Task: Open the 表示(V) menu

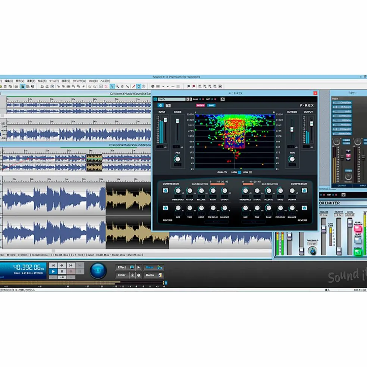Action: coord(20,81)
